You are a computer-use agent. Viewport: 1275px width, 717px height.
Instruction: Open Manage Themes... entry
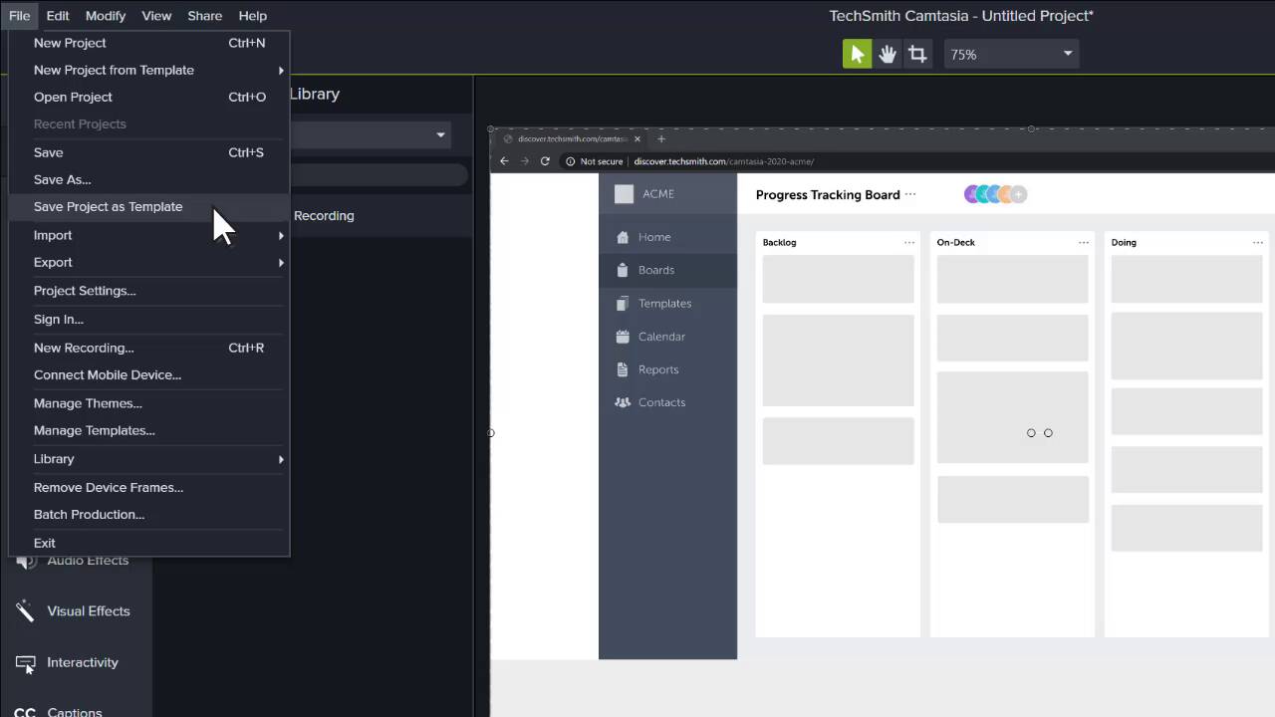(148, 403)
